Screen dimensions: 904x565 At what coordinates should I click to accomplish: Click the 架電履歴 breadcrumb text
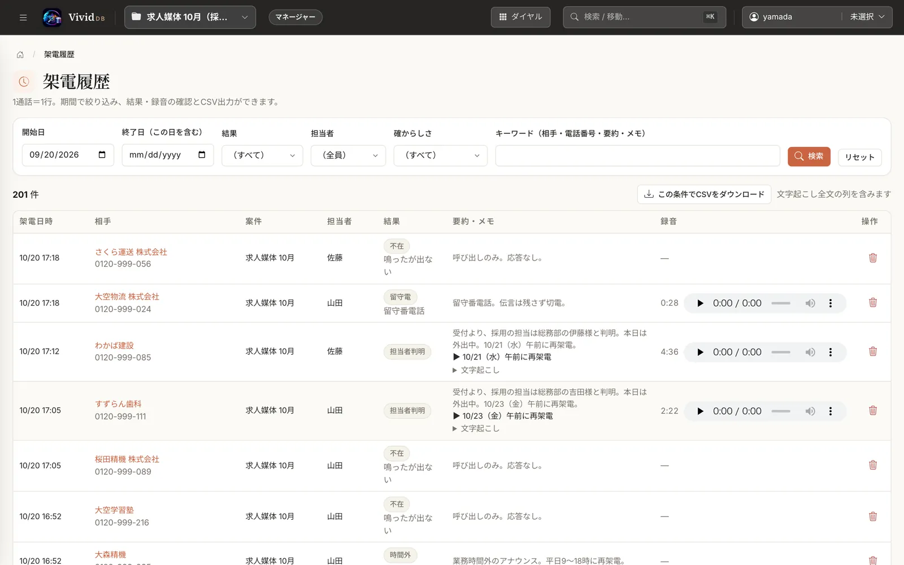coord(59,54)
